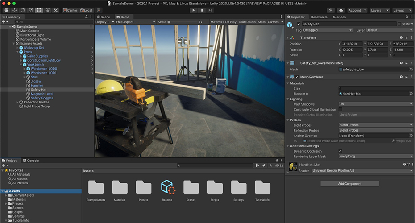Lock the Inspector panel with the padlock icon
Image resolution: width=415 pixels, height=223 pixels.
click(406, 17)
